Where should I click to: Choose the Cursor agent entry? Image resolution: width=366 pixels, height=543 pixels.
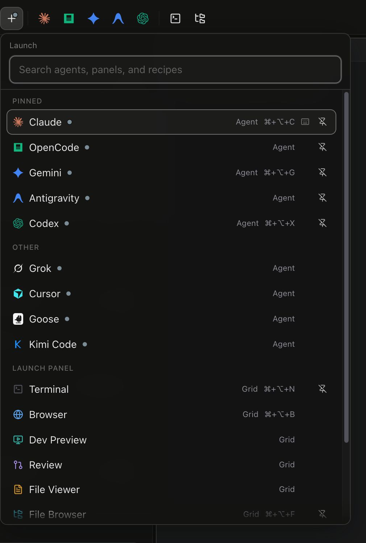point(171,294)
